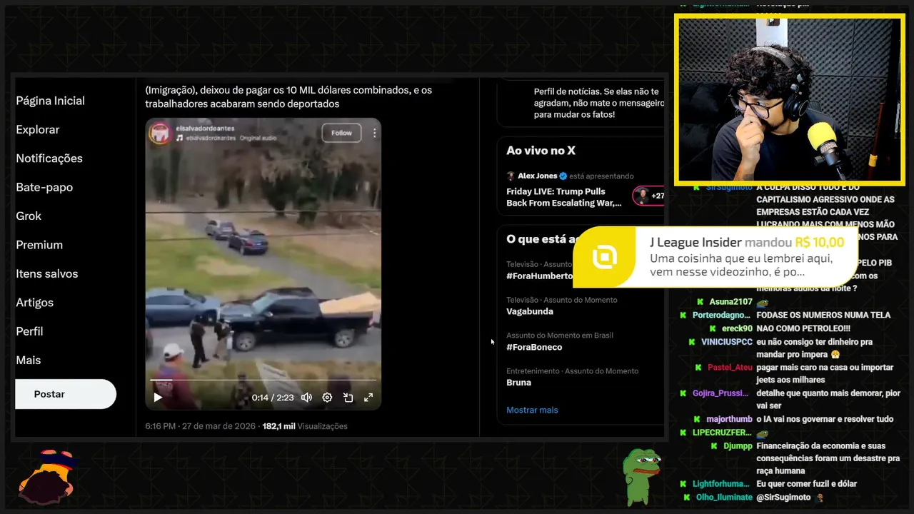Expand the Mais menu in the sidebar

click(29, 361)
